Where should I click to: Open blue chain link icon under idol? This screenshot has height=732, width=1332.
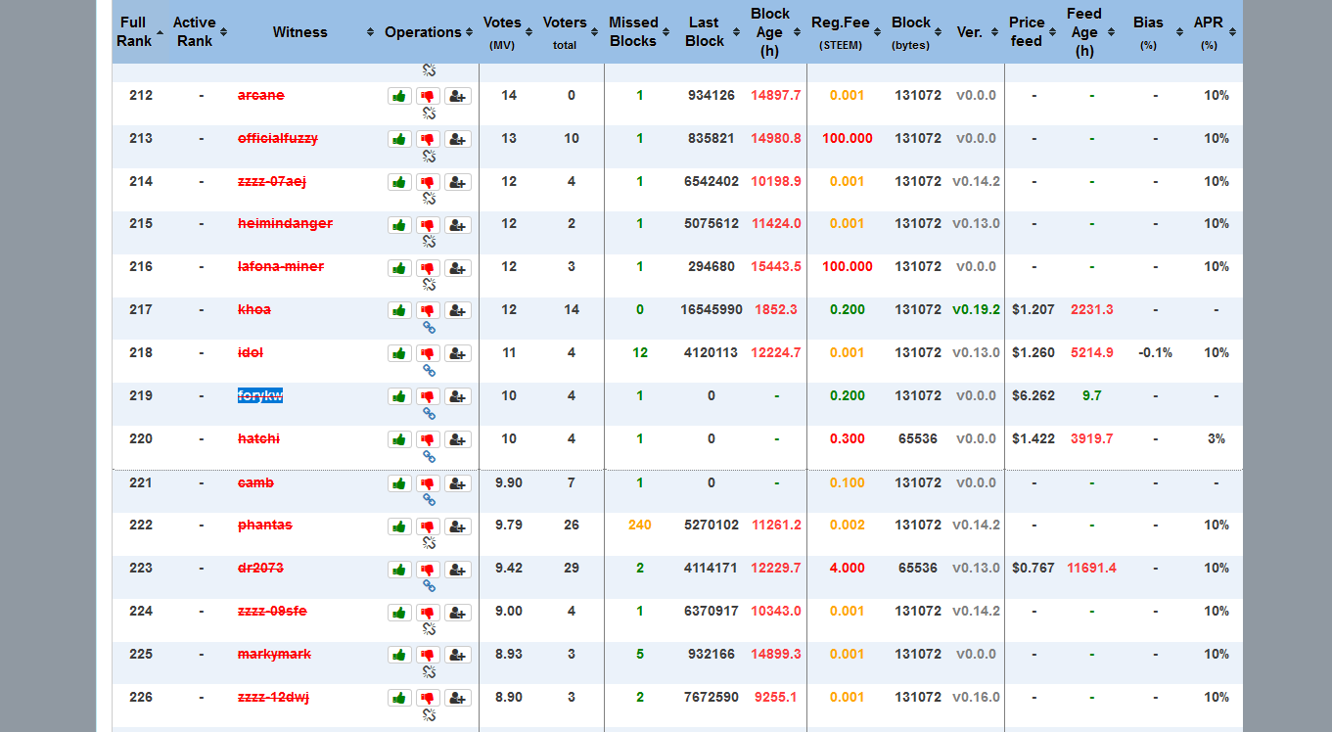coord(429,371)
